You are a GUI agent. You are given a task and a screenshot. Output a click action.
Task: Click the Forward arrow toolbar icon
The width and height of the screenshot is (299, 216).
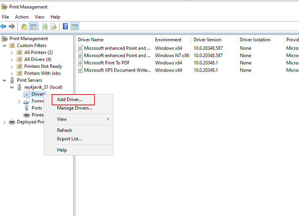pos(12,26)
